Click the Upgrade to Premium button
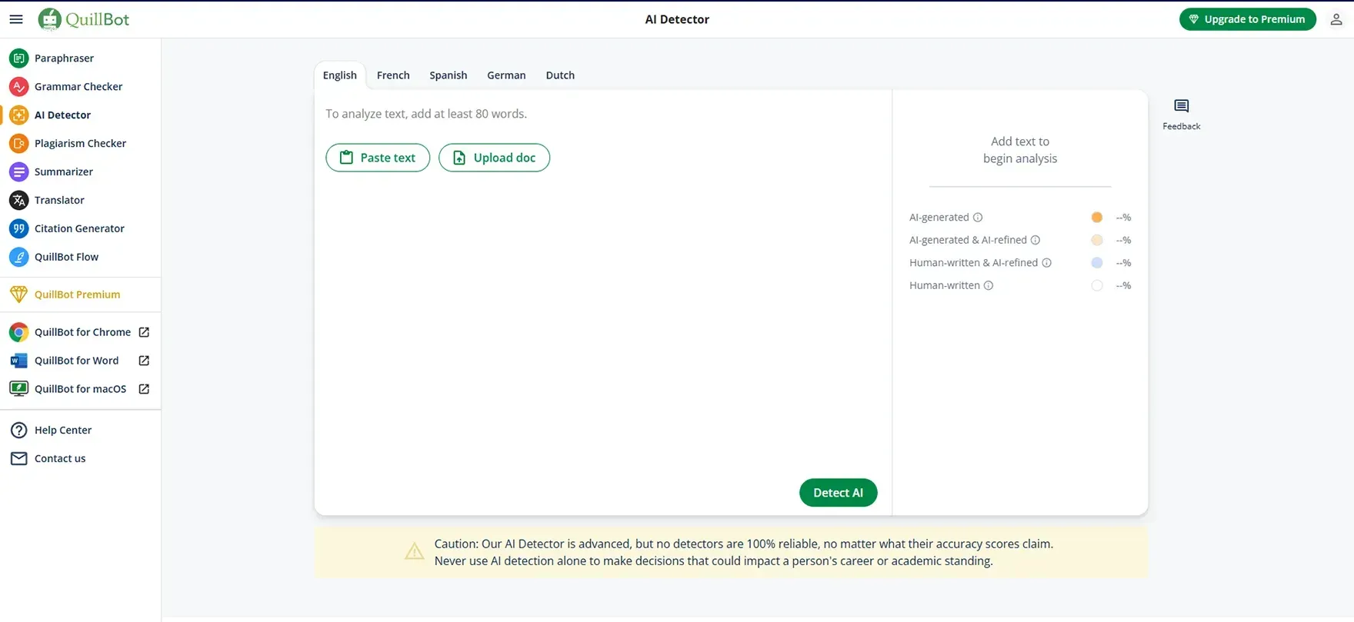 point(1246,20)
